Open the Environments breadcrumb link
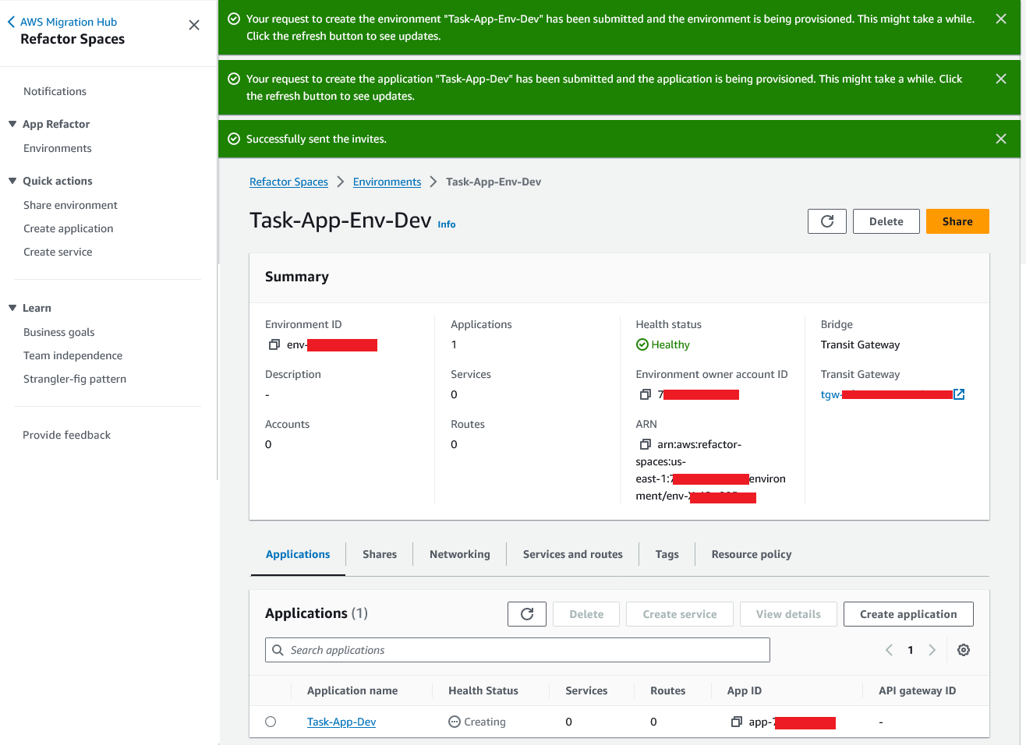1026x745 pixels. coord(387,182)
